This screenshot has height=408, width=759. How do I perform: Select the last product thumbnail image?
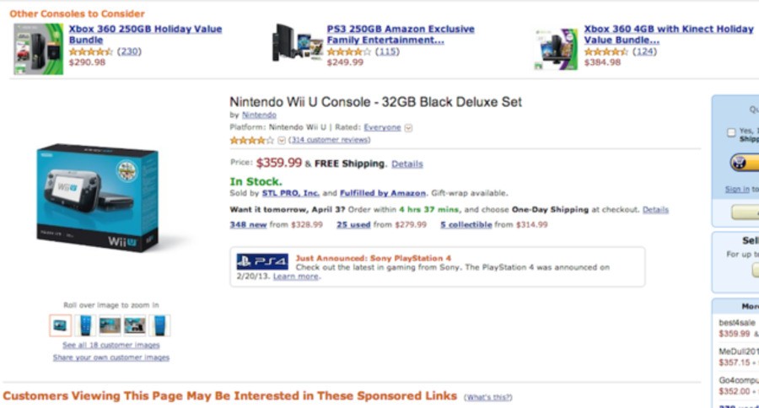pyautogui.click(x=159, y=325)
